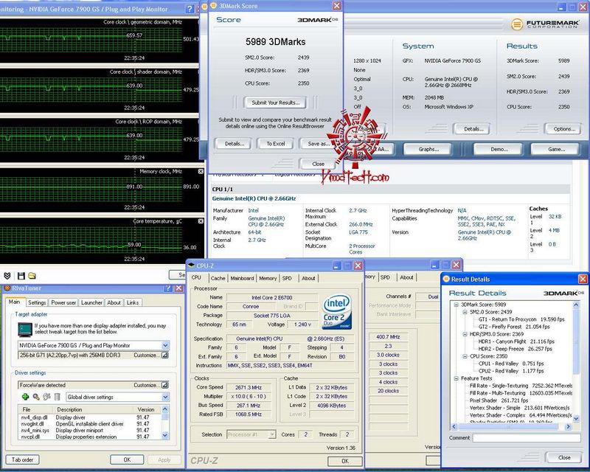Click the Comment field in Result Details

527,438
